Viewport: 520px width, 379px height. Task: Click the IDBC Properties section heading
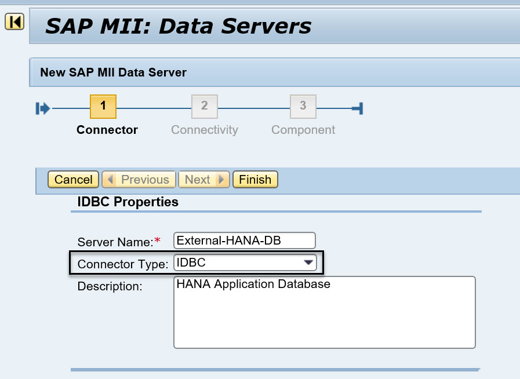pyautogui.click(x=128, y=202)
